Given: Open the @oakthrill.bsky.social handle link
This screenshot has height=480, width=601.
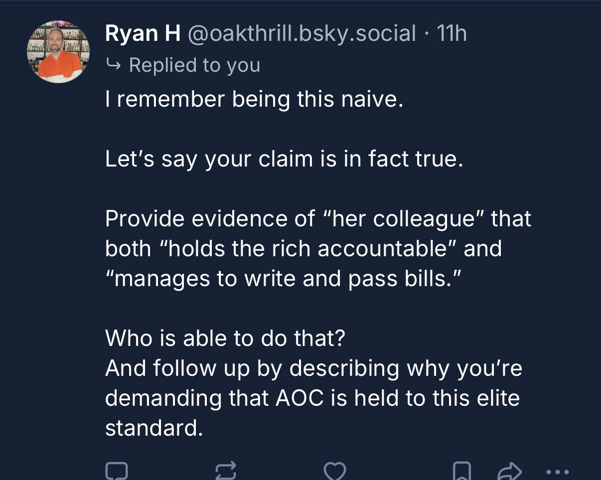Looking at the screenshot, I should (301, 34).
